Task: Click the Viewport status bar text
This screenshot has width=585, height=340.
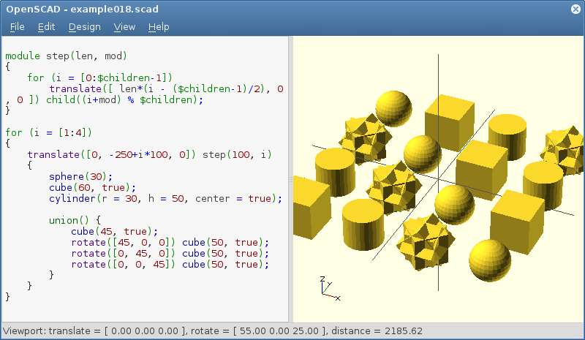Action: (x=213, y=330)
